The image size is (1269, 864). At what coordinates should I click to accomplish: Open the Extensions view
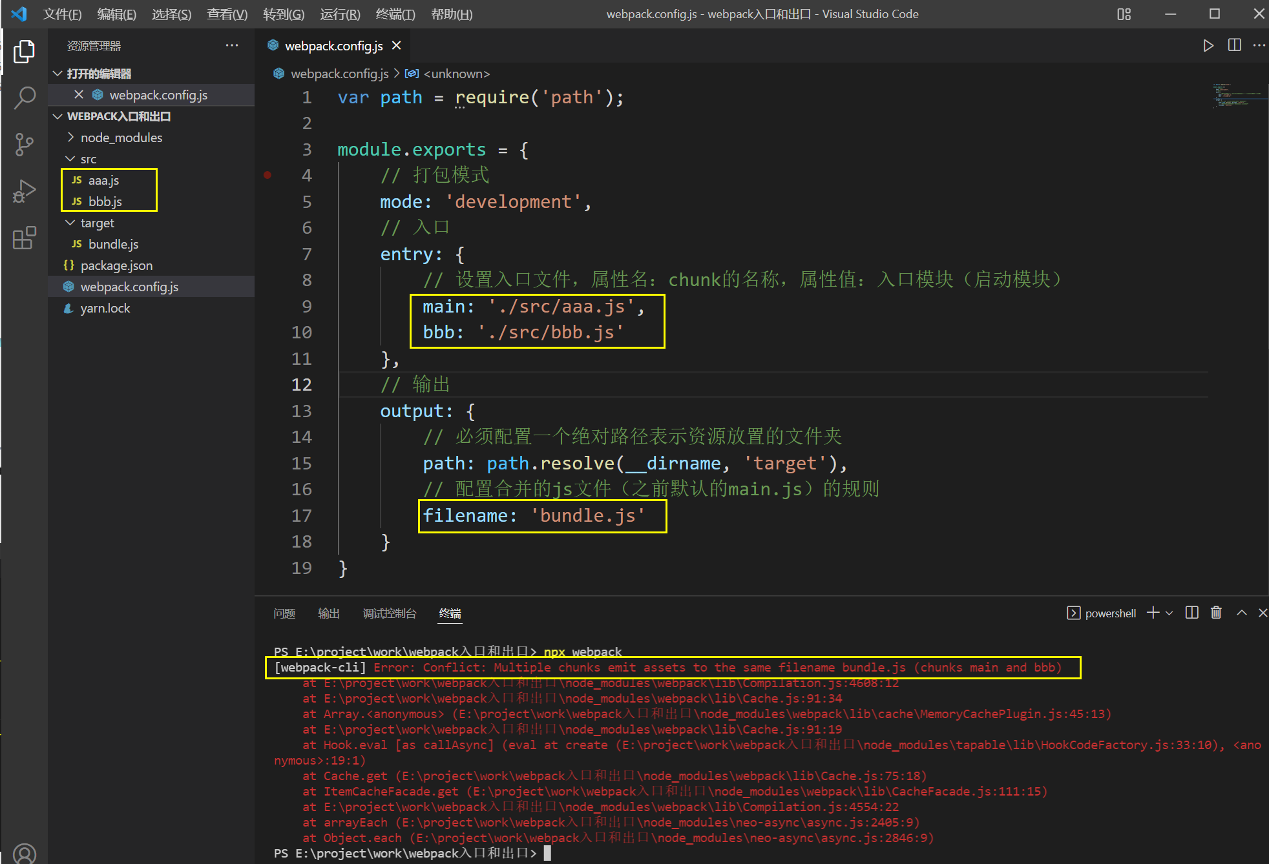pos(24,238)
